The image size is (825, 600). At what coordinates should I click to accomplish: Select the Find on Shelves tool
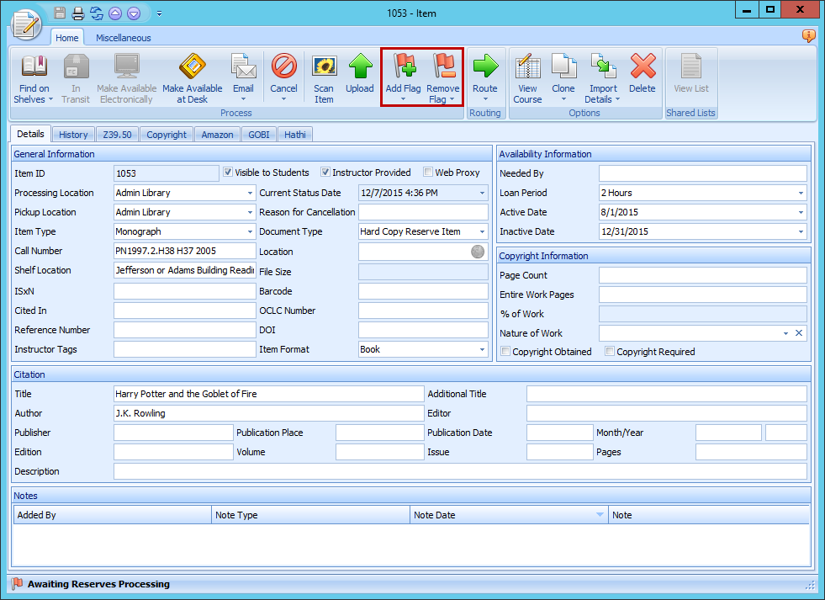click(33, 77)
